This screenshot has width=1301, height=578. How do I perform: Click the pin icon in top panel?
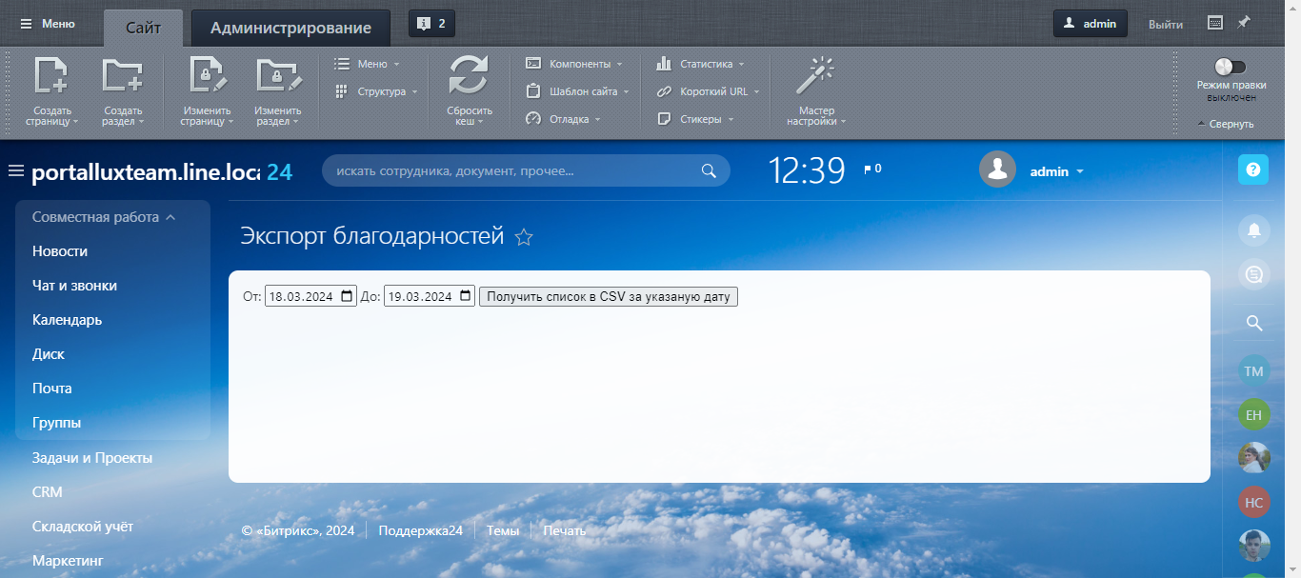[x=1244, y=23]
